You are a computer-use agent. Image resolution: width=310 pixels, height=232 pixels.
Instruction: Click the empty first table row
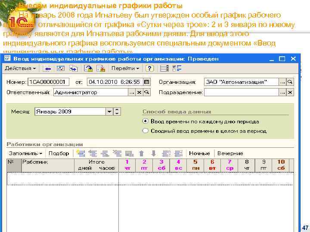click(150, 179)
